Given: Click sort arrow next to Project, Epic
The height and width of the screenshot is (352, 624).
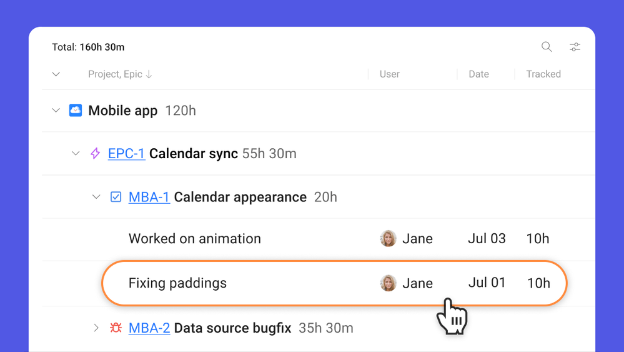Looking at the screenshot, I should tap(149, 74).
